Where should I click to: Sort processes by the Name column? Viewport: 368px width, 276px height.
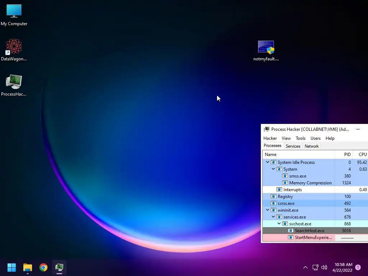299,155
